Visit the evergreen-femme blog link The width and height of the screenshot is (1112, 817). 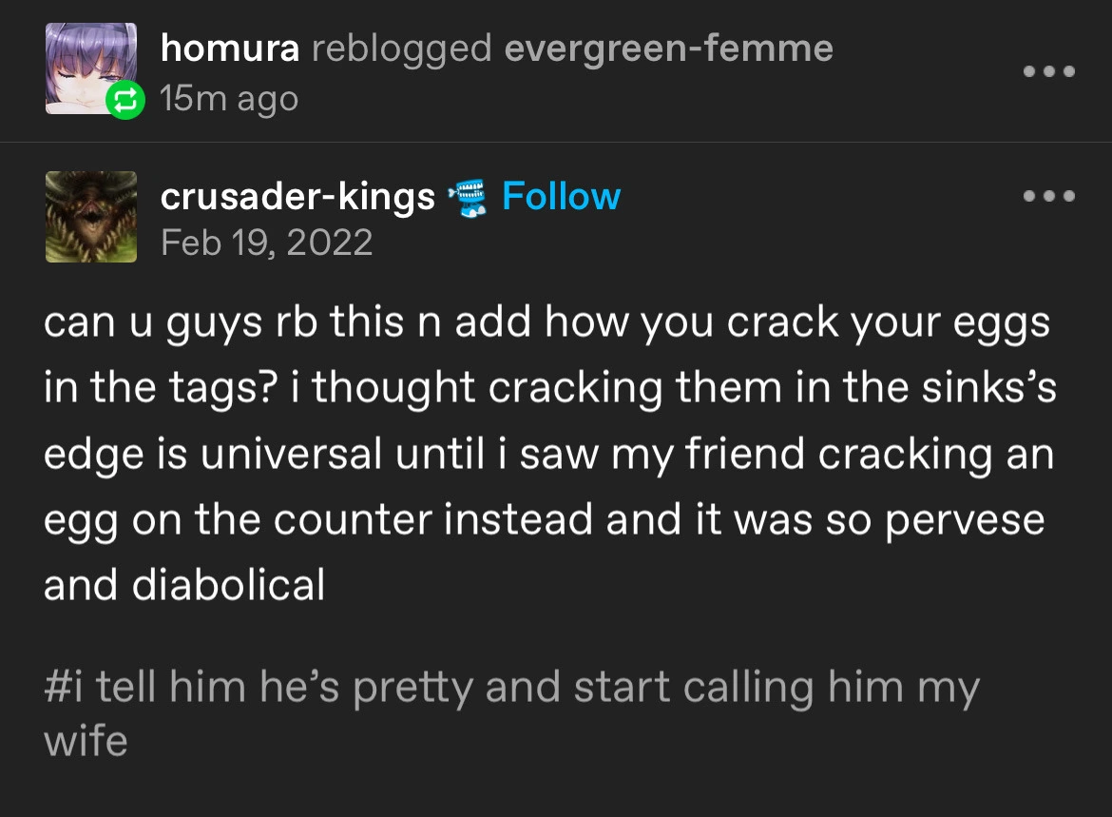coord(668,49)
